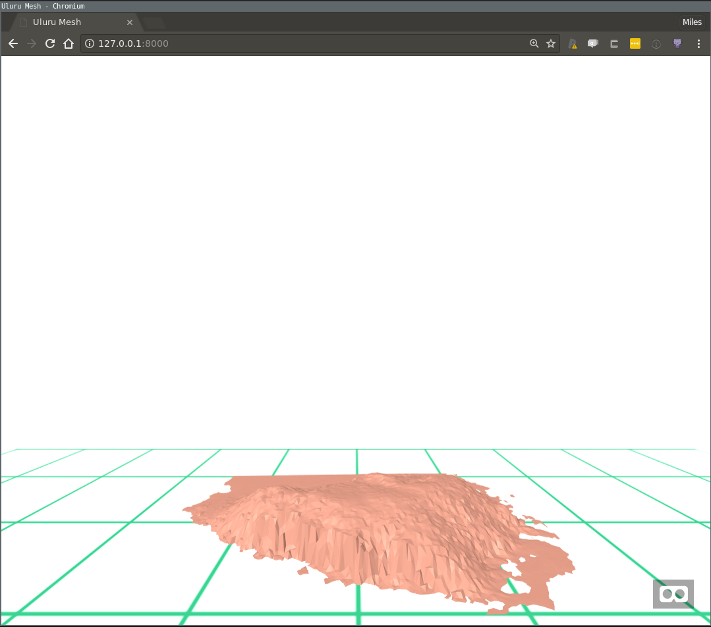Open the Chromium three-dot menu
Image resolution: width=711 pixels, height=627 pixels.
[698, 44]
